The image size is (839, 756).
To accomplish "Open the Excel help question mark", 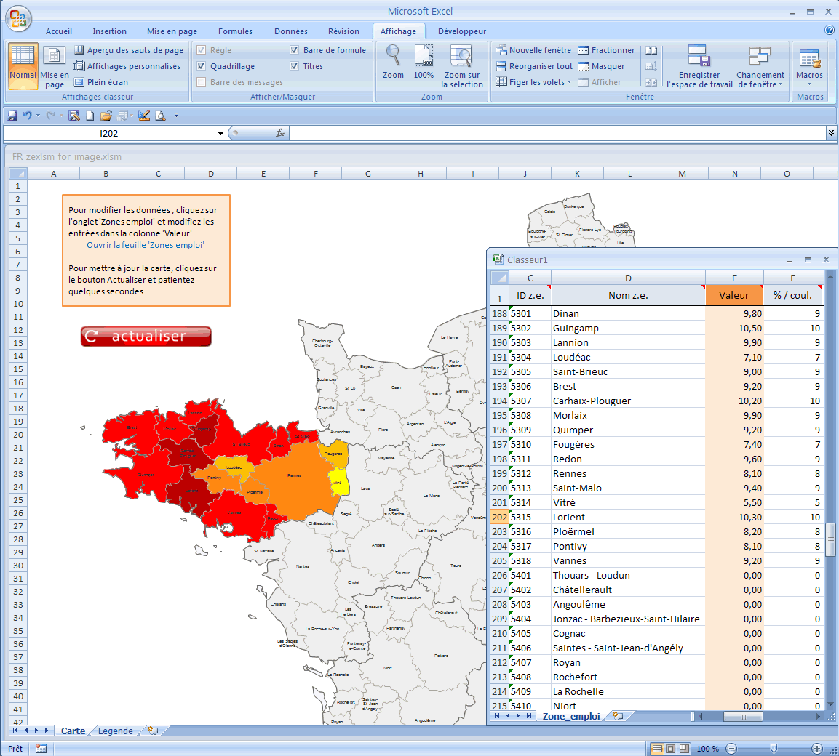I will 830,31.
